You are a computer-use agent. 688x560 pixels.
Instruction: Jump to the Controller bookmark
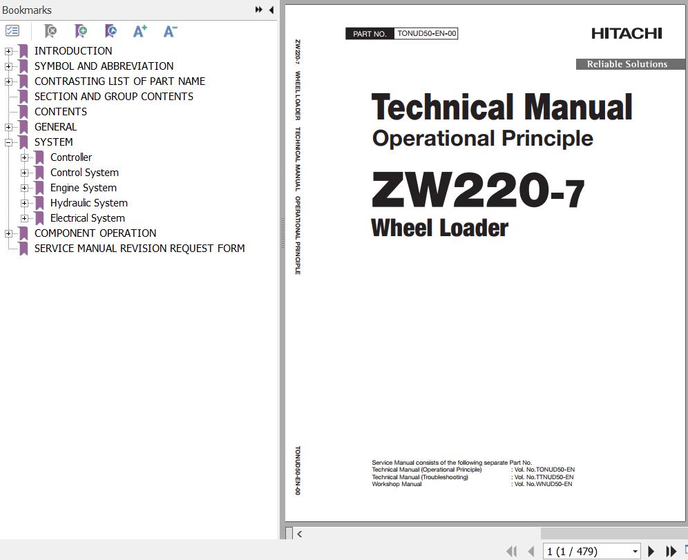(71, 157)
